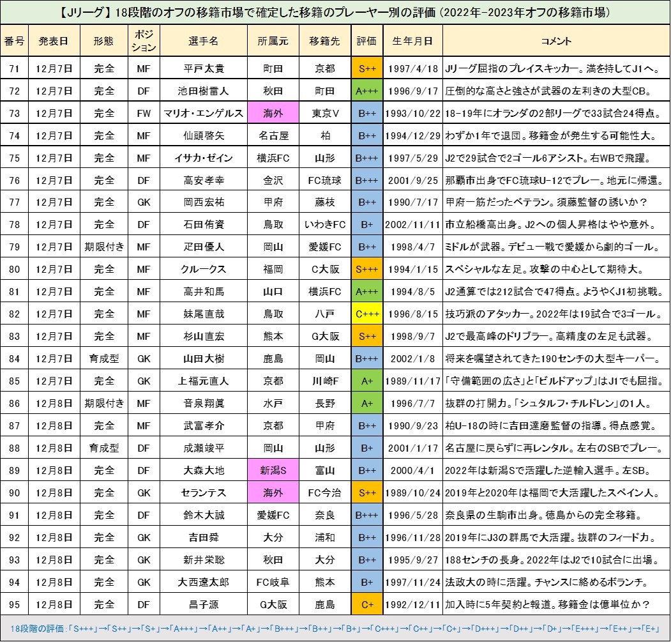Click the orange C+ rating for 昌子源
The height and width of the screenshot is (642, 671).
point(366,604)
